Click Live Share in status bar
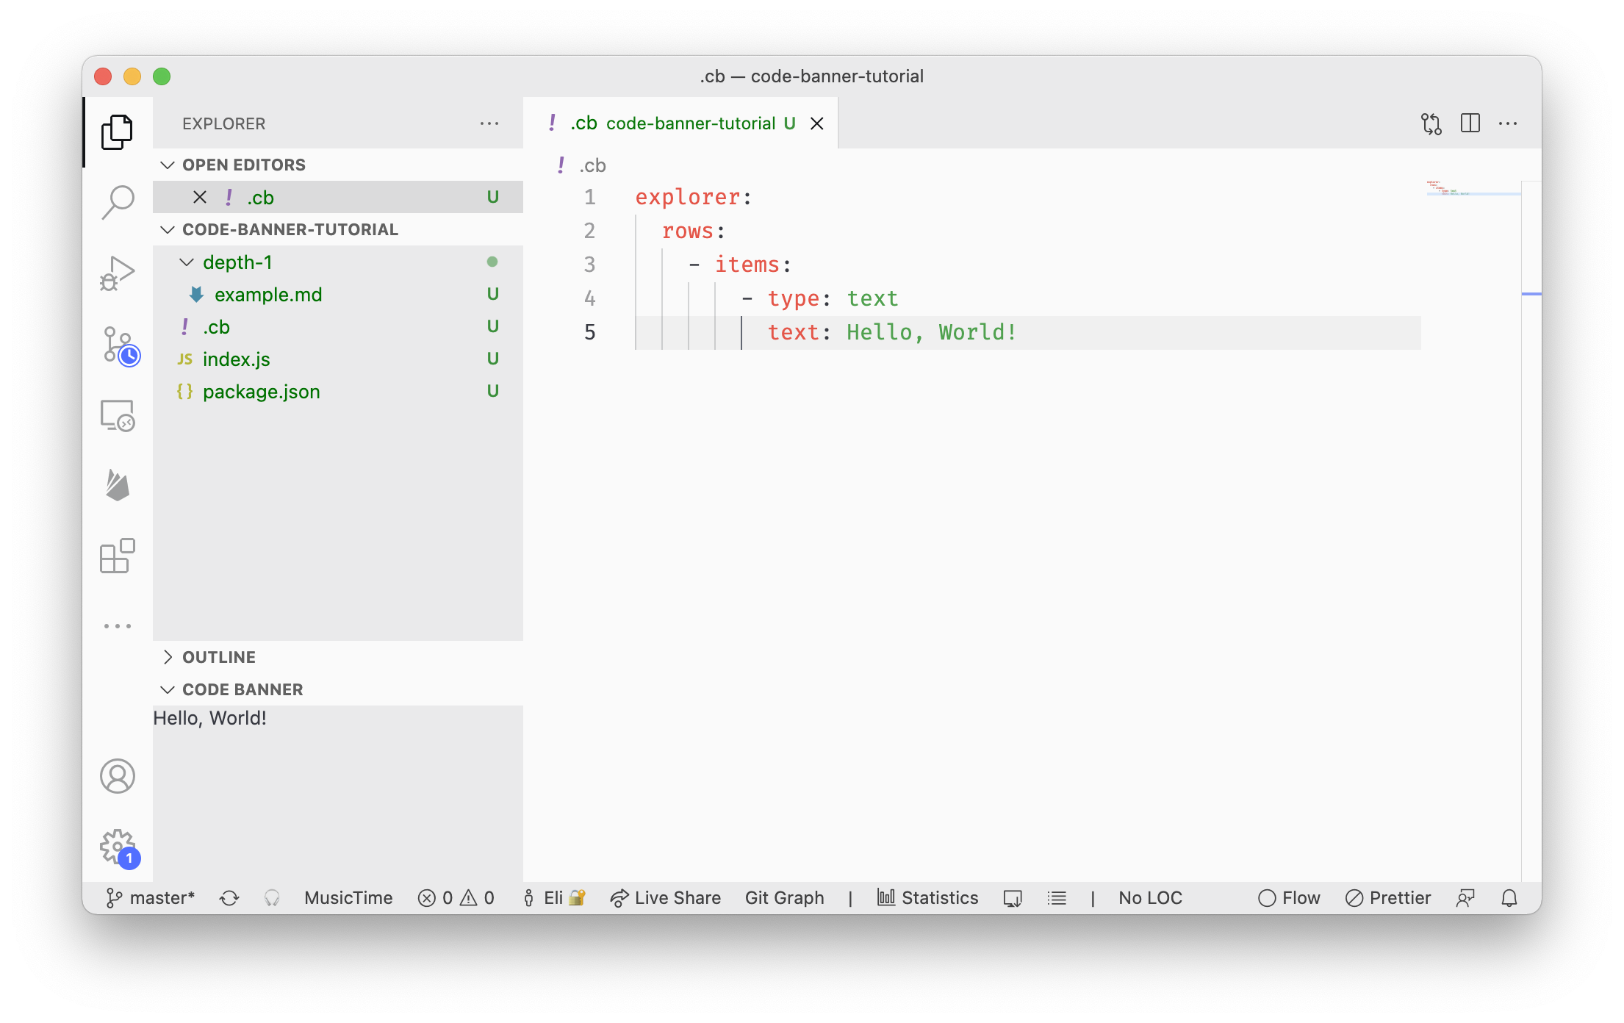Image resolution: width=1624 pixels, height=1023 pixels. 666,898
